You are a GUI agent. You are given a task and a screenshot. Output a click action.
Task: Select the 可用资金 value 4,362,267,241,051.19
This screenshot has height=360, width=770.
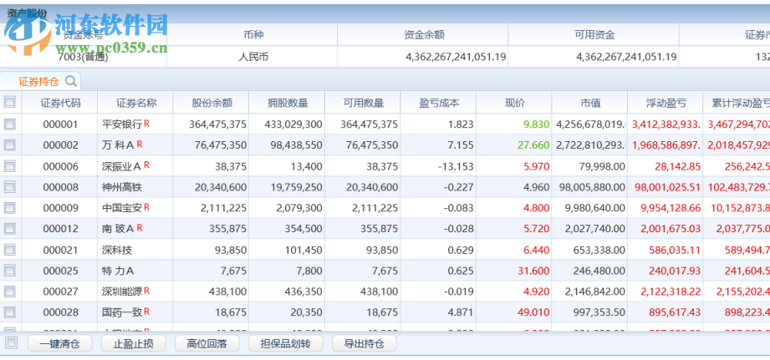pos(626,57)
